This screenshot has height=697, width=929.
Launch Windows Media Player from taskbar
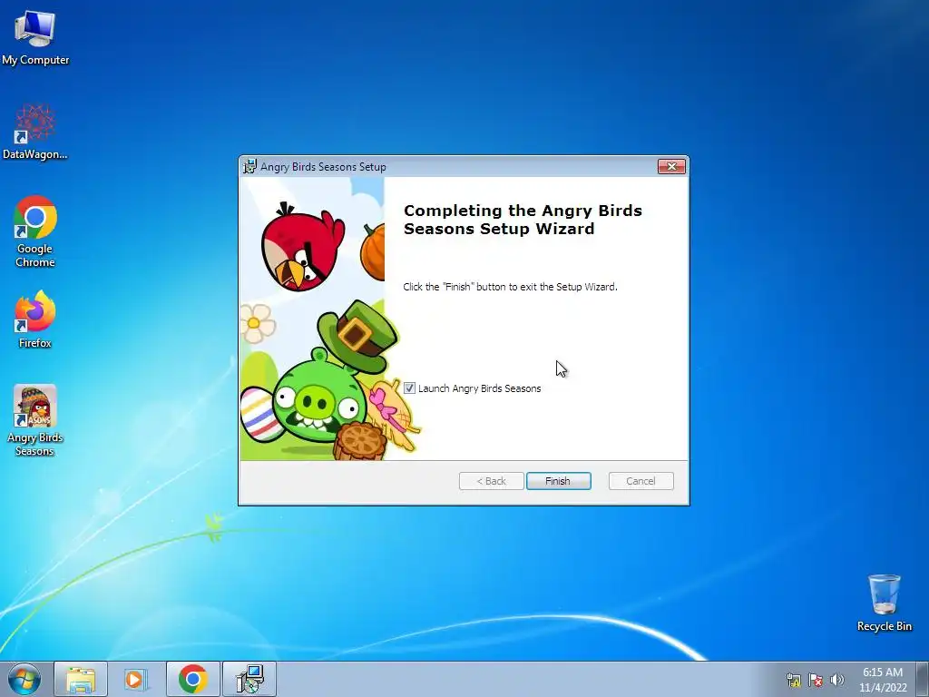[136, 679]
